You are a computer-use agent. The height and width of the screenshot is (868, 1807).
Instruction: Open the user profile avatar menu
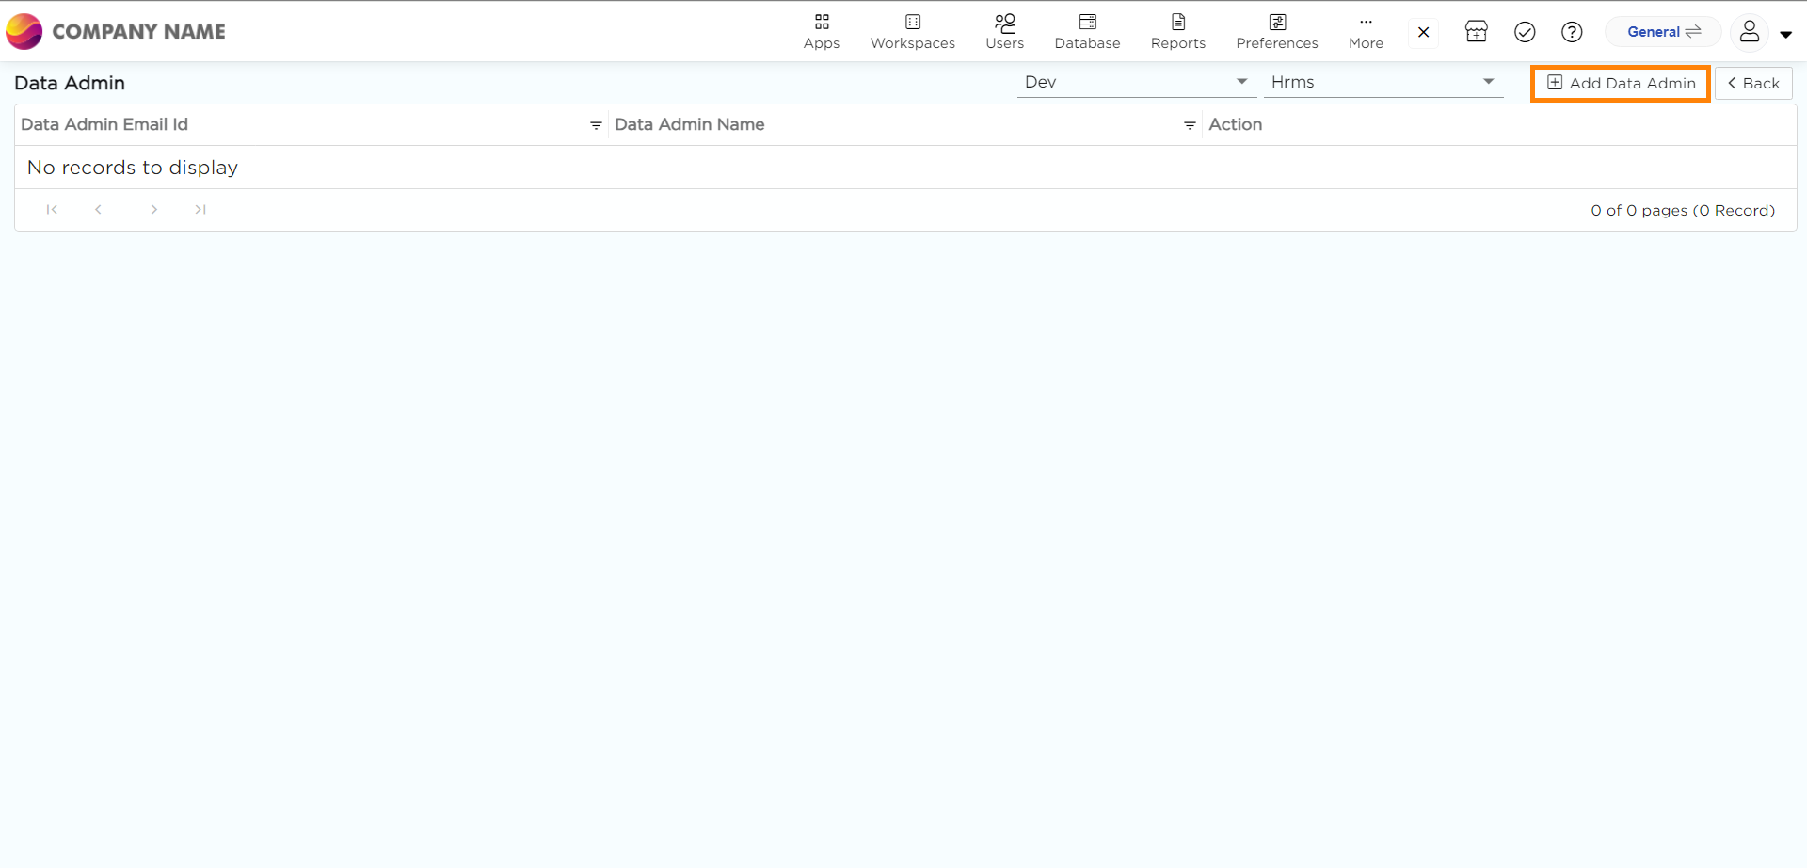pos(1750,32)
